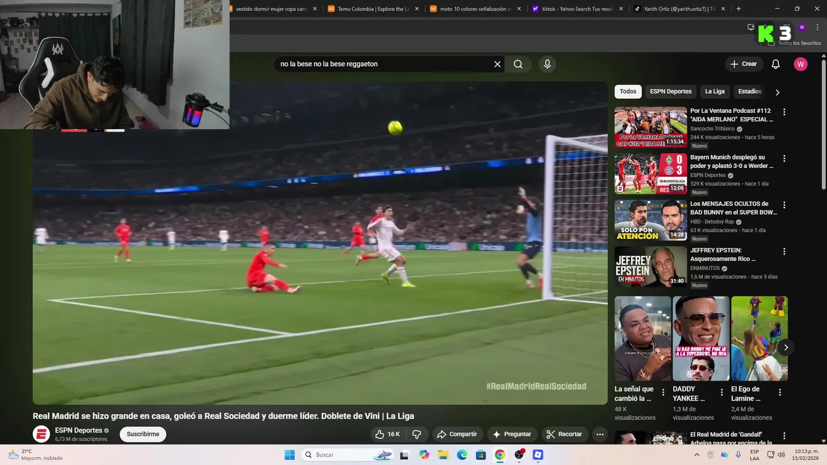The height and width of the screenshot is (465, 827).
Task: Open options for 'La señal que cambió' short
Action: pos(663,392)
